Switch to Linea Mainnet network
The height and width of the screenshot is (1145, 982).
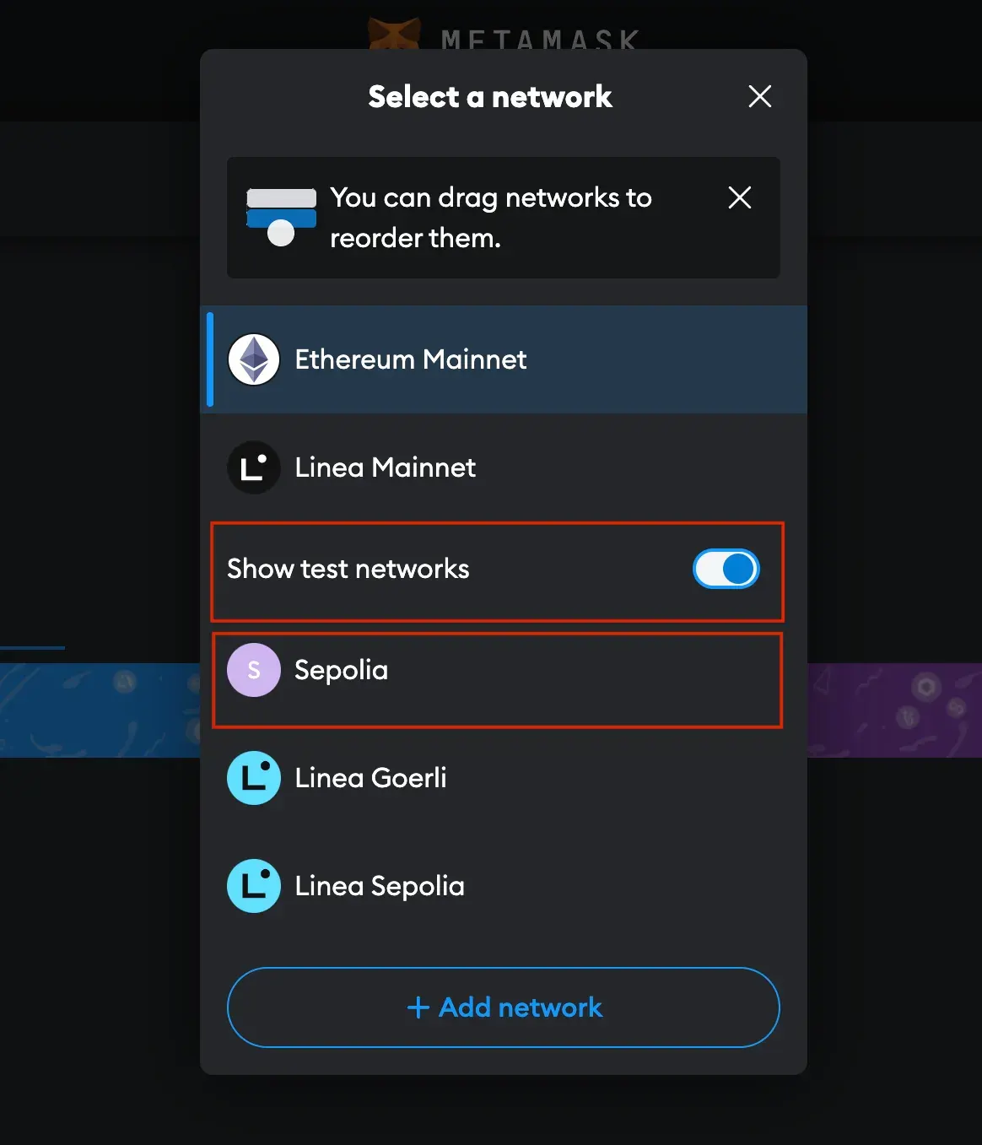(504, 467)
